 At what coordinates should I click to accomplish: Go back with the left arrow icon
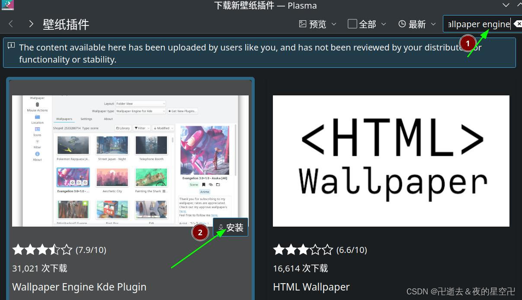point(11,24)
